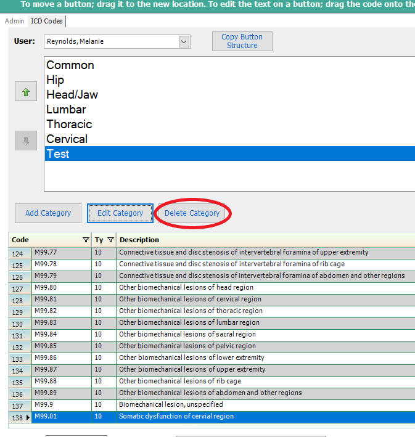Viewport: 415px width, 437px height.
Task: Click Copy Button Structure
Action: pos(242,41)
